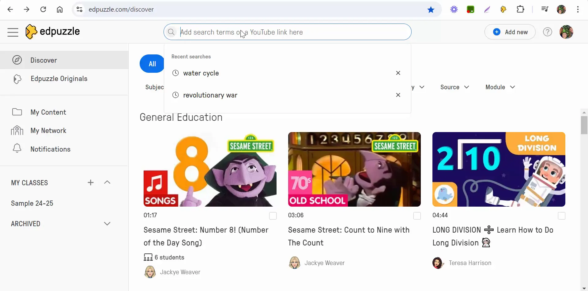Expand the Archived classes section
Viewport: 588px width, 291px height.
pos(107,224)
